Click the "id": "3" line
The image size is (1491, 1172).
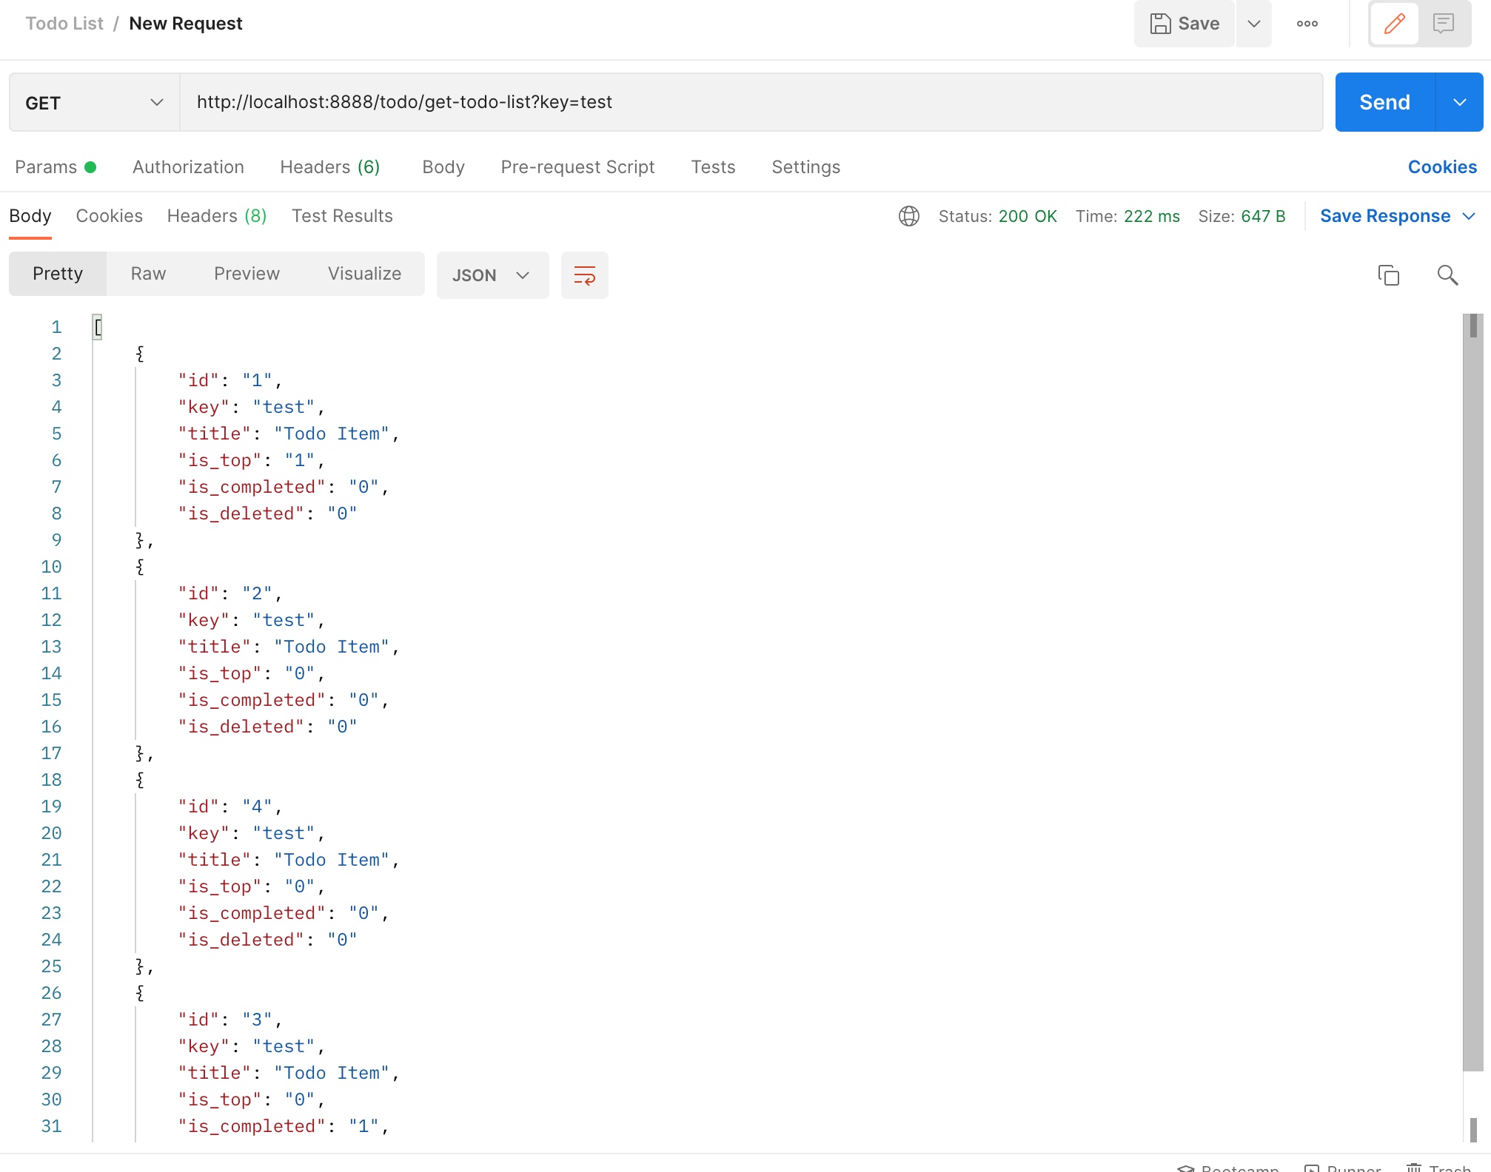click(230, 1020)
